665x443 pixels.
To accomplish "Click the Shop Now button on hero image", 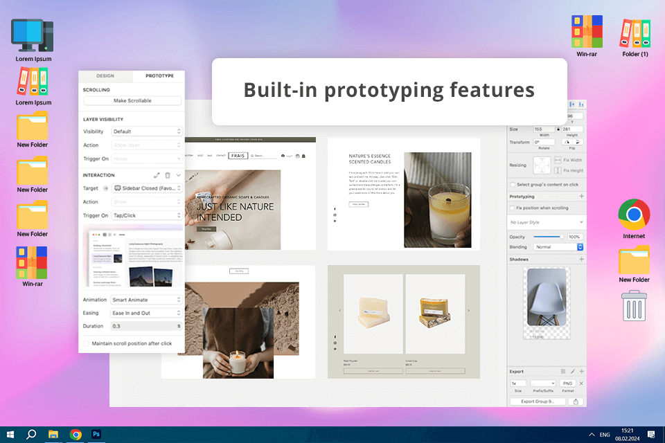I will (206, 229).
